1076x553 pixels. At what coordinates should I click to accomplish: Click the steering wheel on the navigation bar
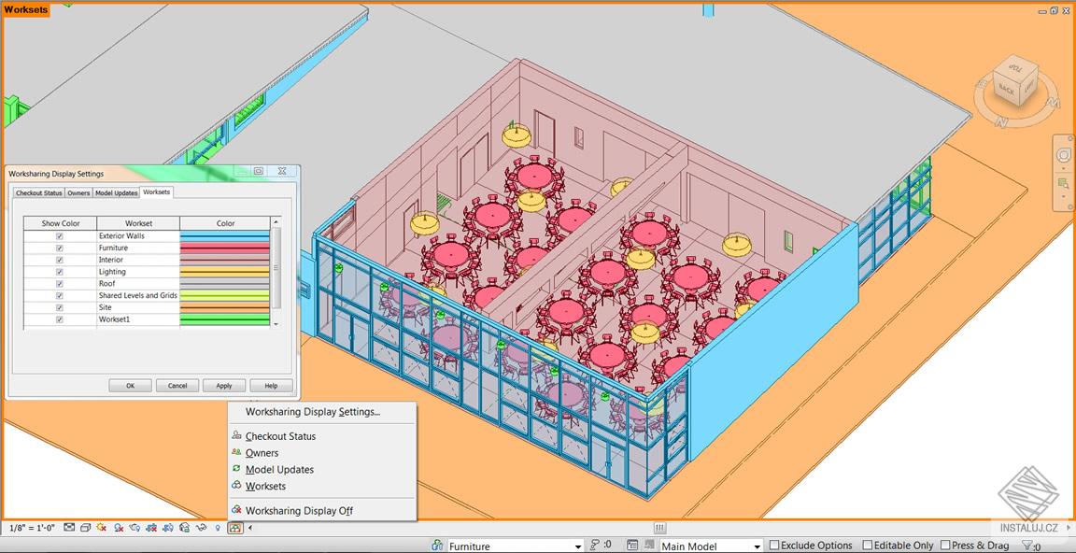pos(1064,156)
